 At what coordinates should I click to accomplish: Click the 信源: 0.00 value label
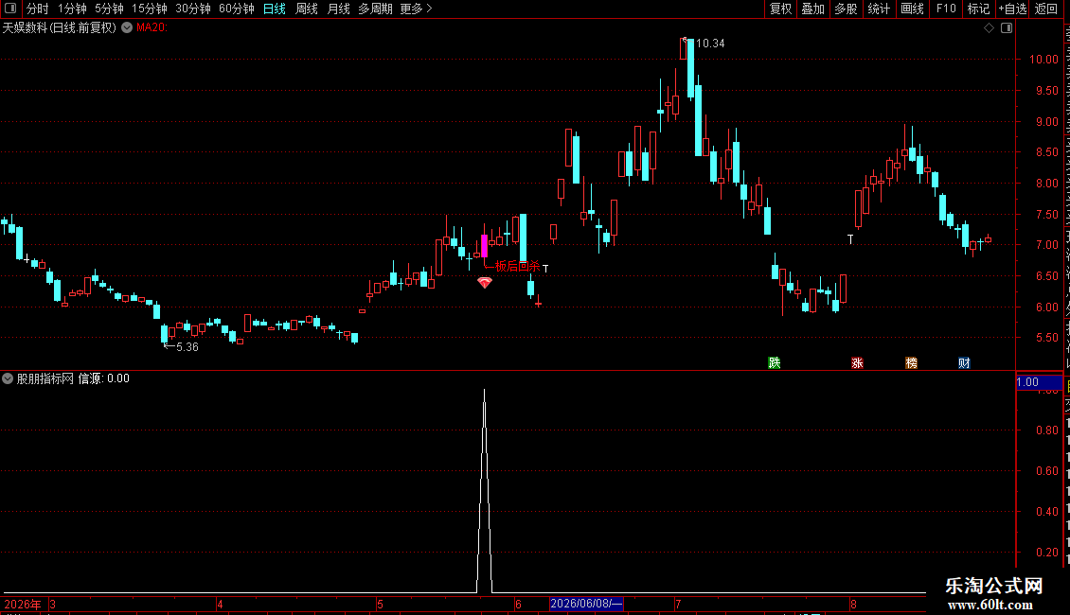104,378
